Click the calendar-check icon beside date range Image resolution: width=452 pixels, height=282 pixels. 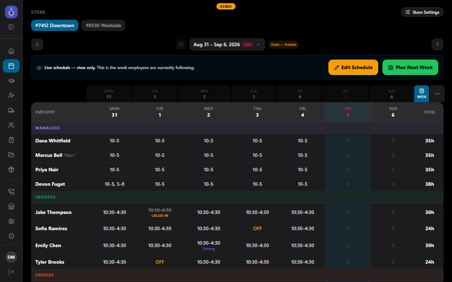[x=181, y=44]
